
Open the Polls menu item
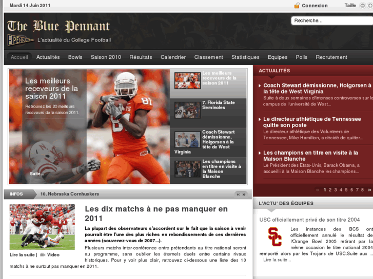tap(302, 57)
